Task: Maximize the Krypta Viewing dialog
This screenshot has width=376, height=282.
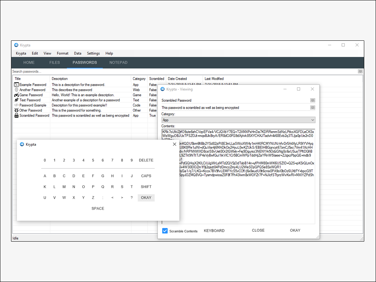Action: point(299,89)
